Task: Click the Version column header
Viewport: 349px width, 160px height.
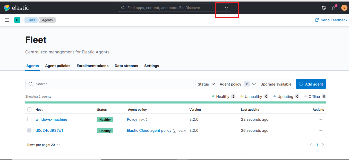Action: click(x=195, y=109)
